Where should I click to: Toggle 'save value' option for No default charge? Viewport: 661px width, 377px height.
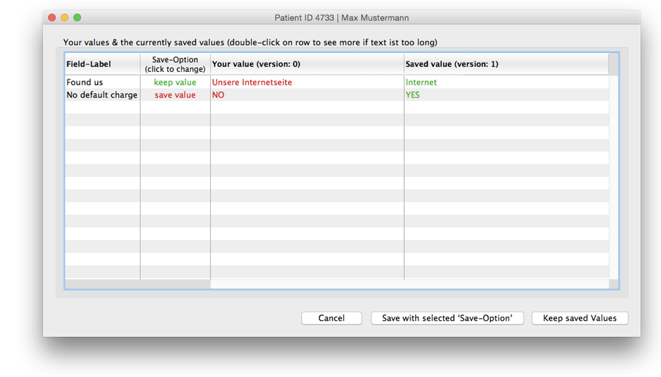click(x=175, y=95)
